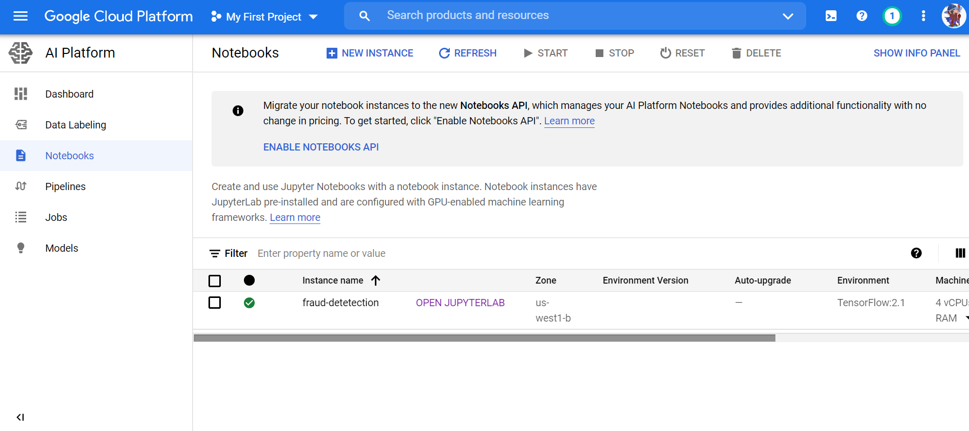Focus the Search products and resources field

coord(575,15)
